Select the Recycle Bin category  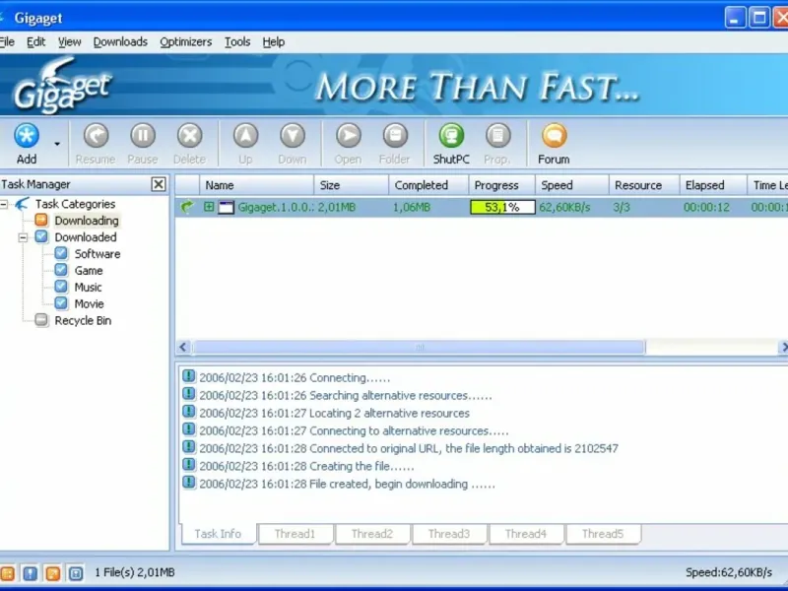pyautogui.click(x=83, y=320)
